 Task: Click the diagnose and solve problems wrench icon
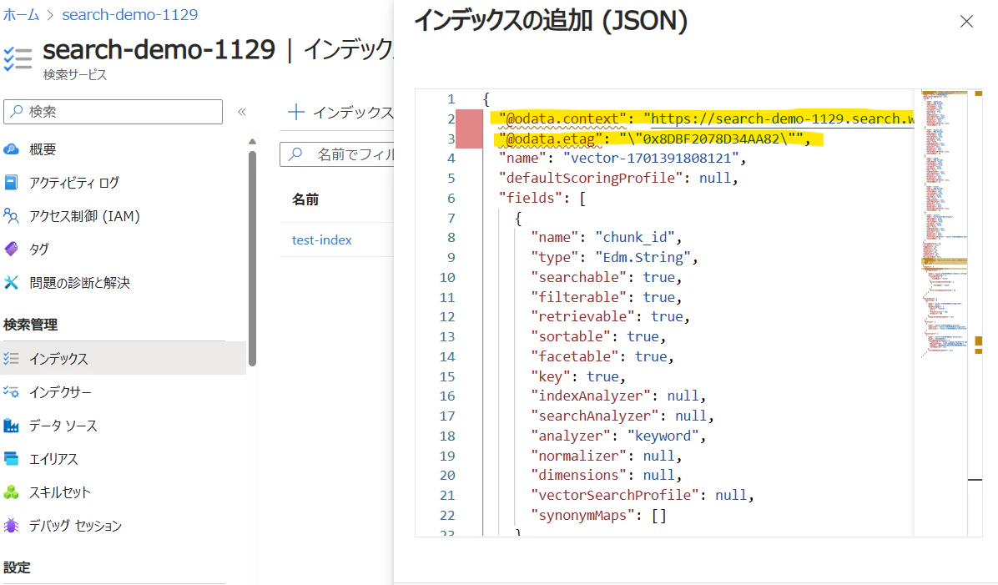coord(11,282)
